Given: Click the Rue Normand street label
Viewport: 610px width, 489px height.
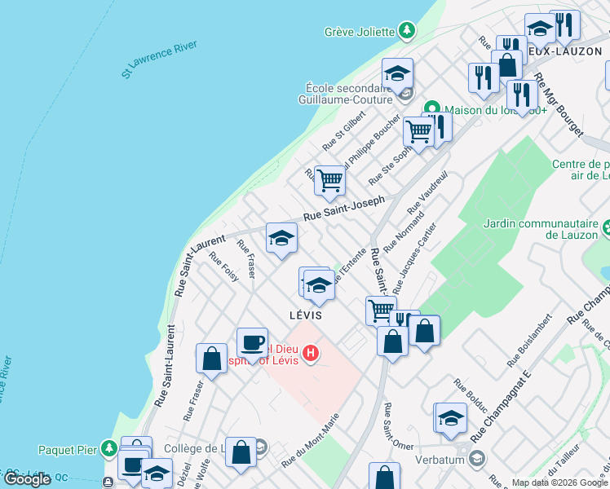Looking at the screenshot, I should tap(404, 232).
